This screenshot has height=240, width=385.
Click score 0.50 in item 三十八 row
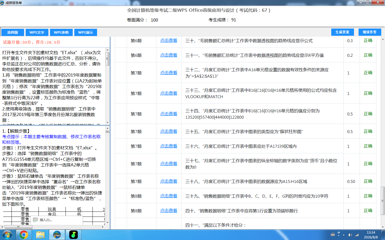(351, 182)
